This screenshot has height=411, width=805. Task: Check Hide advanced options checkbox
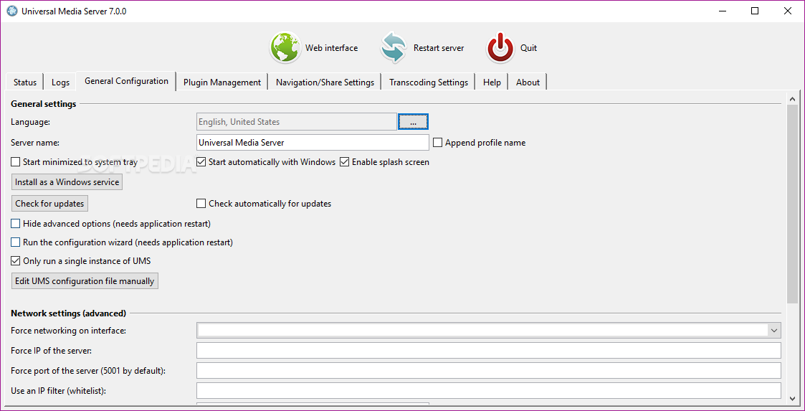pos(15,224)
